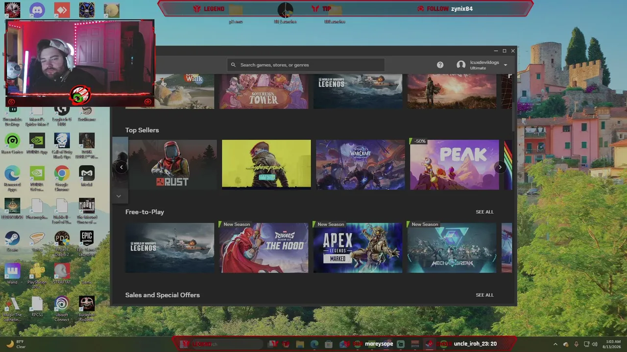Open the BB Launcher desktop shortcut with clock icon
This screenshot has width=627, height=352.
285,13
